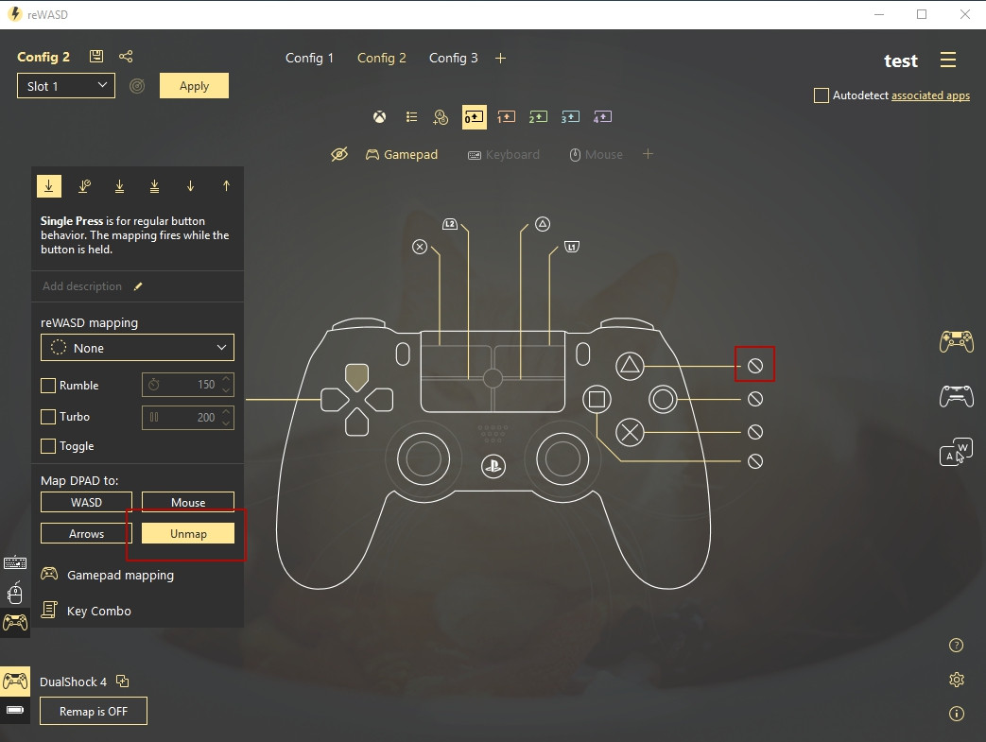This screenshot has height=742, width=986.
Task: Click the copy icon next to DualShock 4
Action: (123, 681)
